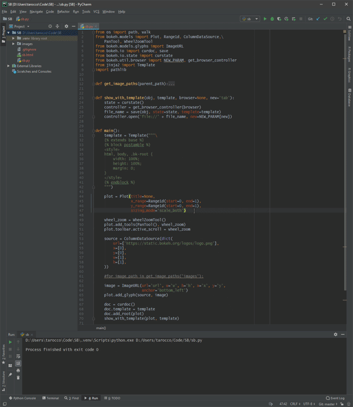Open Run panel settings gear
This screenshot has width=353, height=407.
click(x=336, y=334)
